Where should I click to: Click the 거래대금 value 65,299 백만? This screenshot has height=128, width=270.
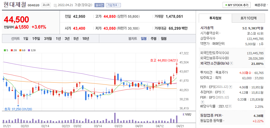pos(178,28)
